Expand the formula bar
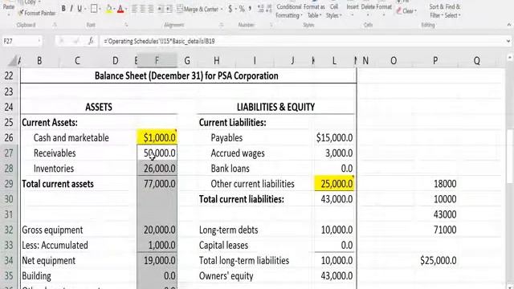Image resolution: width=514 pixels, height=289 pixels. click(508, 41)
